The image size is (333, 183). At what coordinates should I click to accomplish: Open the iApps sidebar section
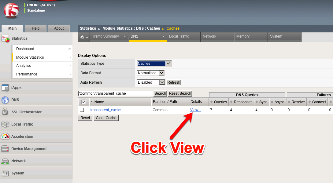tap(36, 88)
